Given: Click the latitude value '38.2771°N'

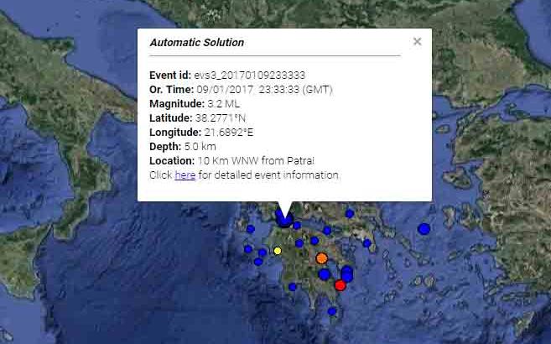Looking at the screenshot, I should [x=221, y=118].
